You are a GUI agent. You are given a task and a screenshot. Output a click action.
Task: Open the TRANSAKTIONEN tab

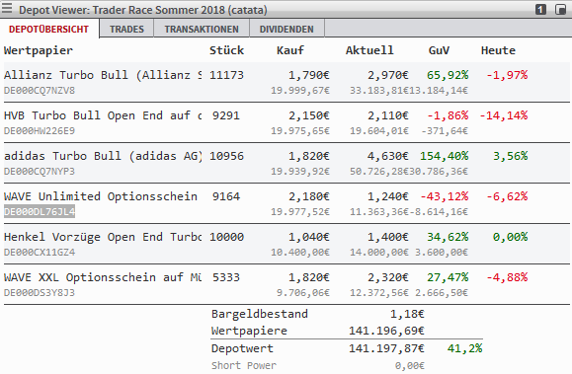[202, 30]
